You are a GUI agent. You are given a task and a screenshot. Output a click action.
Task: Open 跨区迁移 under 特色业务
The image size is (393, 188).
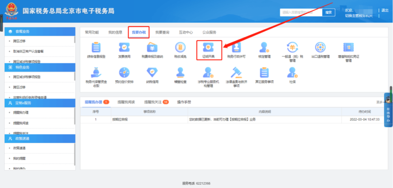(x=19, y=87)
